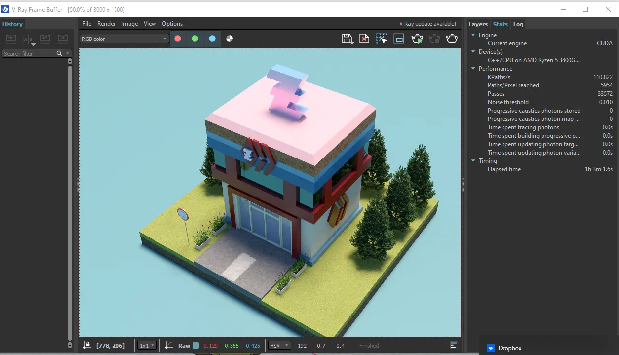Toggle the red channel button

tap(178, 39)
